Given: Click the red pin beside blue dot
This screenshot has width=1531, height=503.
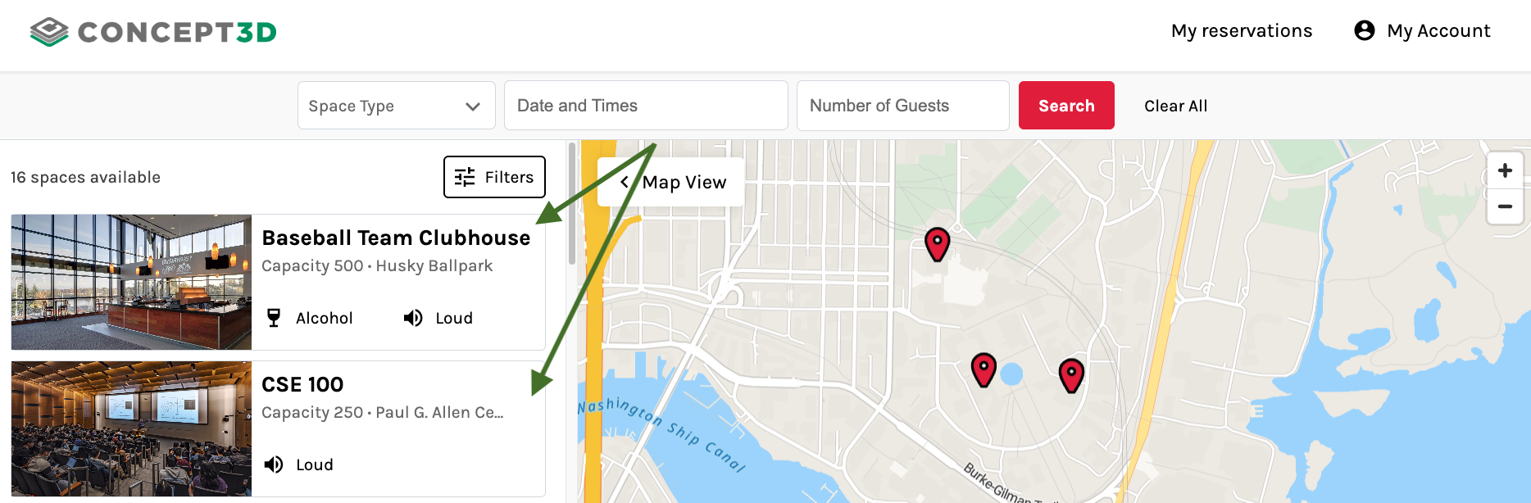Looking at the screenshot, I should [984, 369].
